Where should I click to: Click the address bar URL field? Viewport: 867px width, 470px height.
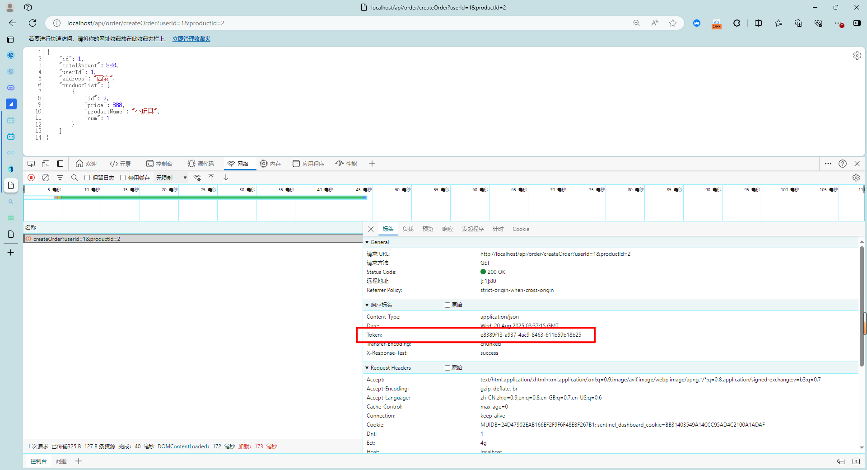343,23
